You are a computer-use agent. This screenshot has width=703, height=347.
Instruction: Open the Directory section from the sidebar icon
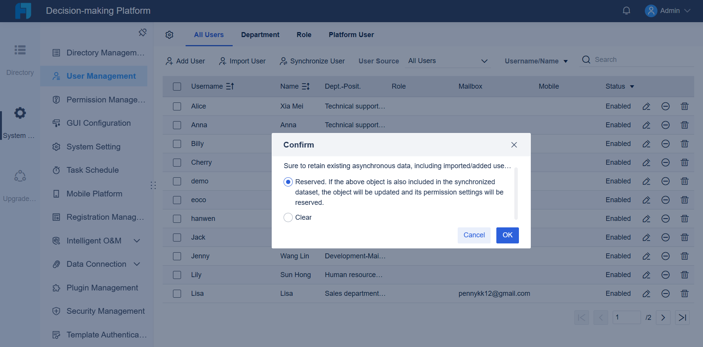[x=20, y=50]
